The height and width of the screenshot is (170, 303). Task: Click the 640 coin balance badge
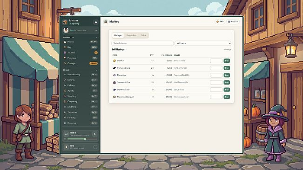[220, 21]
